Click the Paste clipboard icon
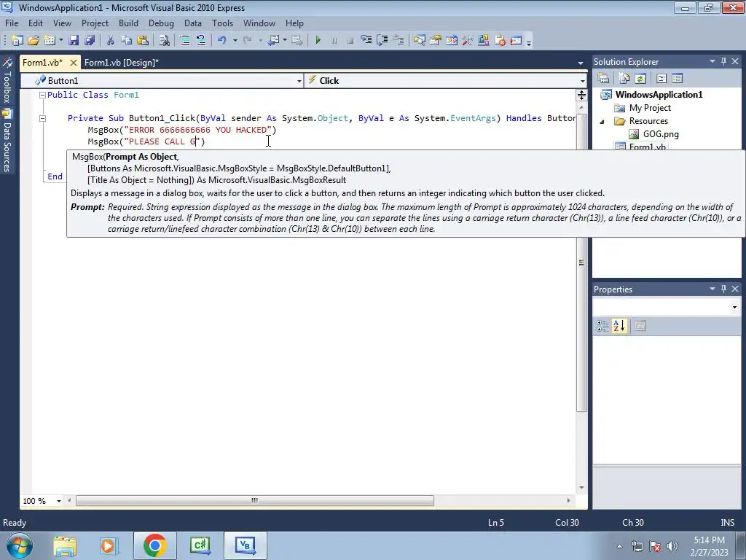This screenshot has height=560, width=746. click(142, 41)
